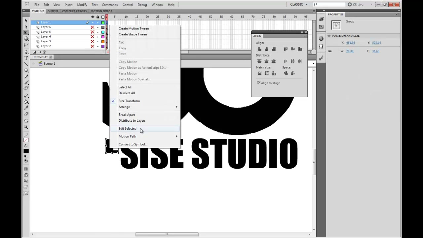Select the Hand tool
The image size is (423, 238).
[x=26, y=121]
